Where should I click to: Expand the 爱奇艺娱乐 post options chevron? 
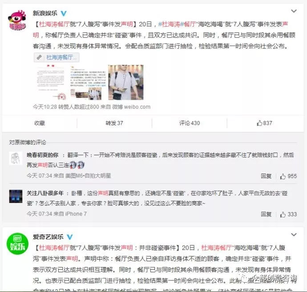pyautogui.click(x=294, y=235)
